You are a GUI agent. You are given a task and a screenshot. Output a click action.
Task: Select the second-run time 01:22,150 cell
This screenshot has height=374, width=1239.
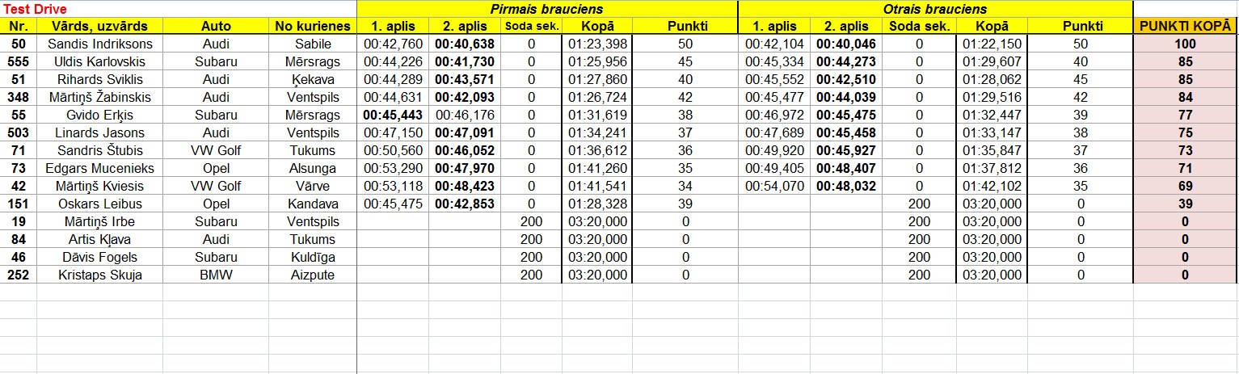tap(992, 44)
